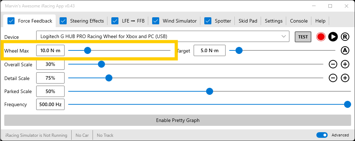Click Enable Pretty Graph button
Screen dimensions: 355x141
[x=178, y=120]
